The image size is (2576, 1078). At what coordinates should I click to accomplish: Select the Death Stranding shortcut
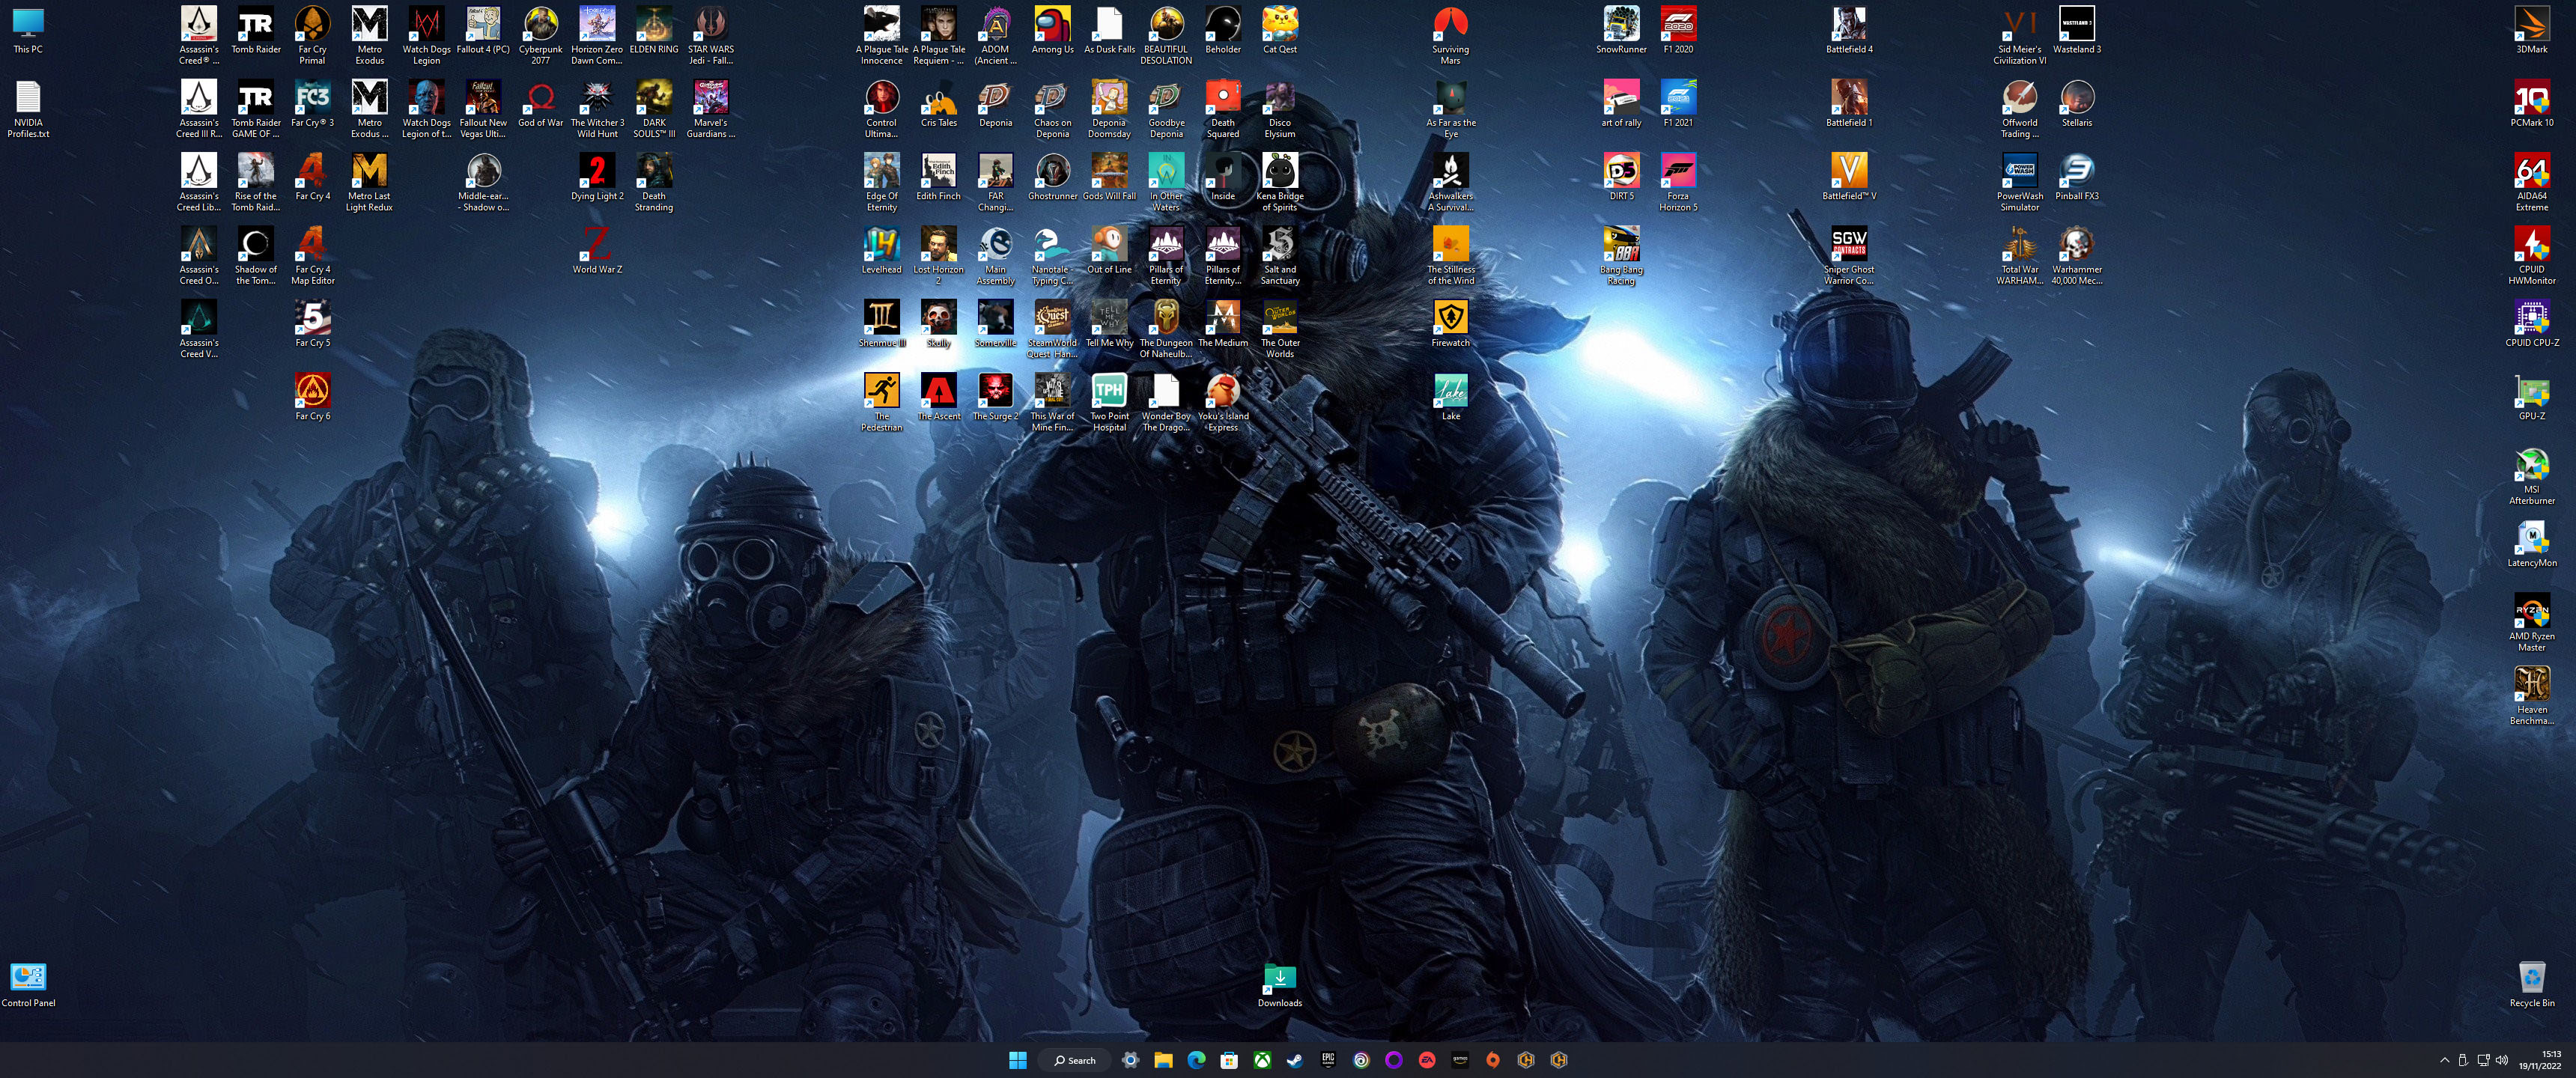[654, 183]
